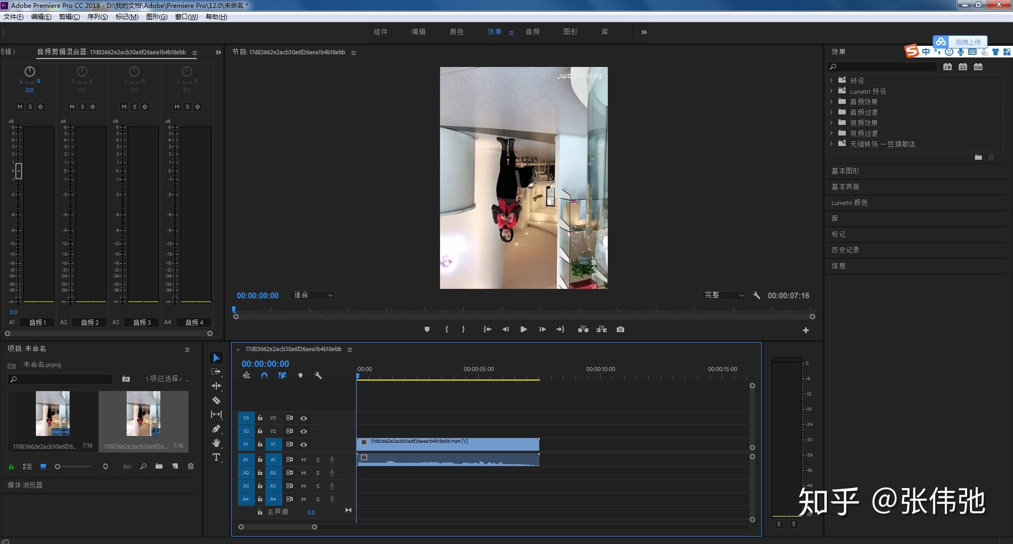Open the 媒体浏览器 panel
The height and width of the screenshot is (544, 1013).
(25, 485)
